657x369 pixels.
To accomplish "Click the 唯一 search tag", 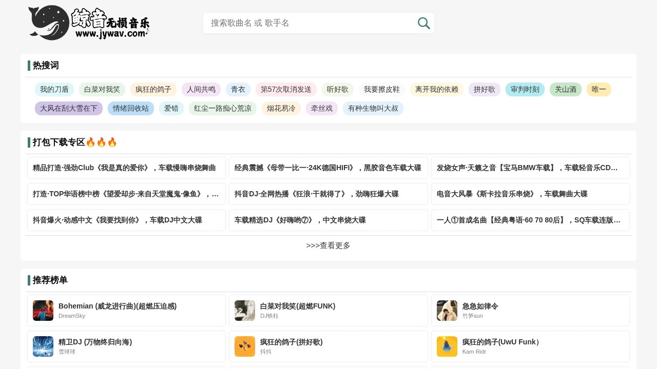I will pyautogui.click(x=598, y=89).
